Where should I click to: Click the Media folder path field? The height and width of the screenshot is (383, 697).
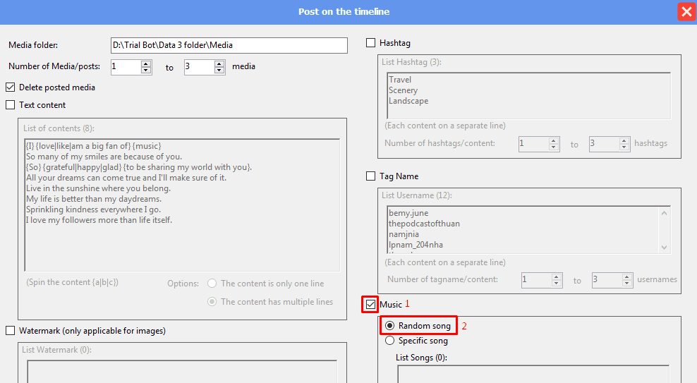pyautogui.click(x=229, y=45)
